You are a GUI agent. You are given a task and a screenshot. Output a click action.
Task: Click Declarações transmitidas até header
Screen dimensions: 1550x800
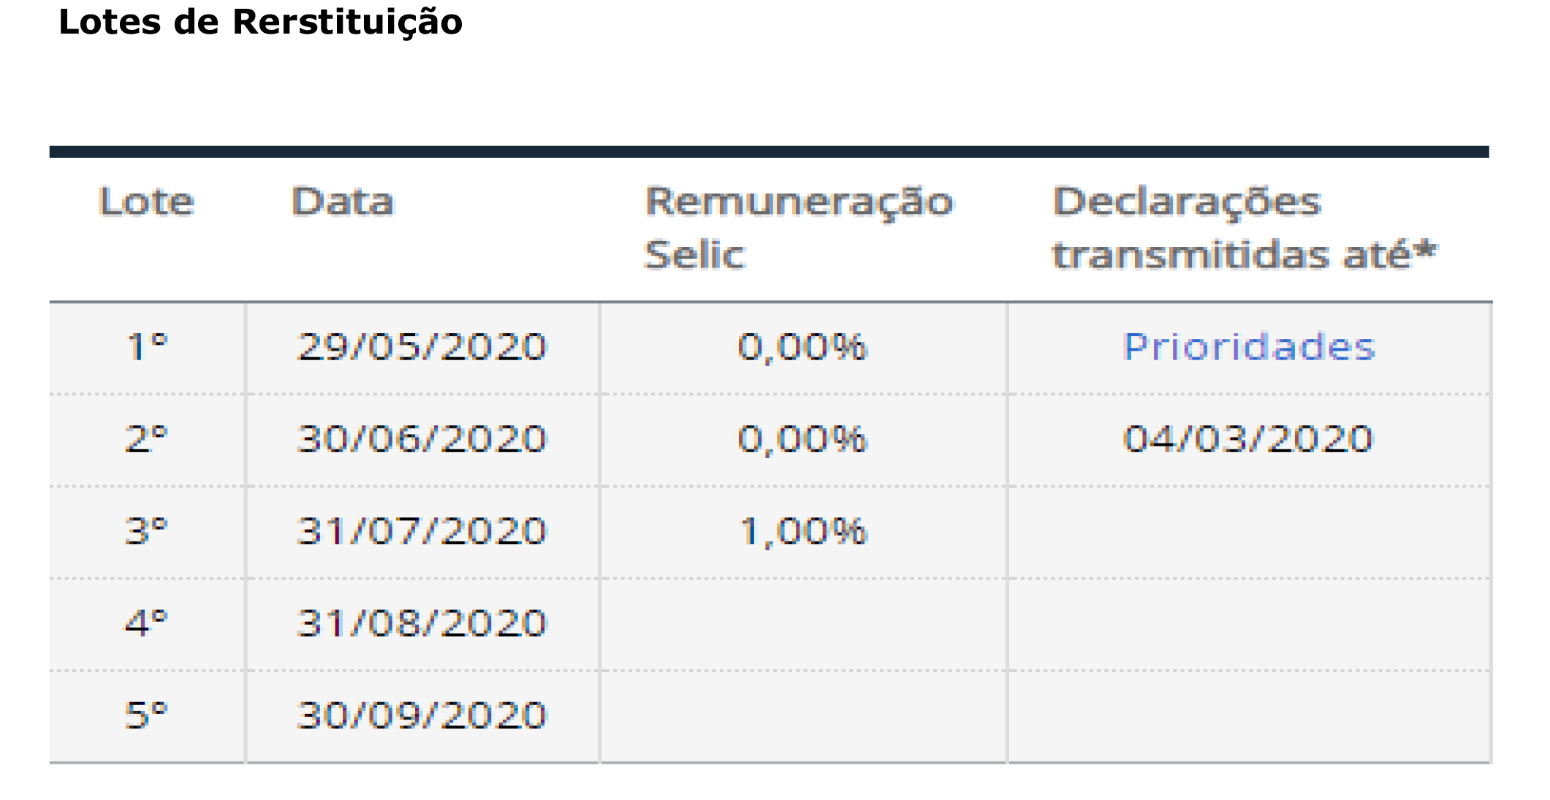(x=1244, y=228)
